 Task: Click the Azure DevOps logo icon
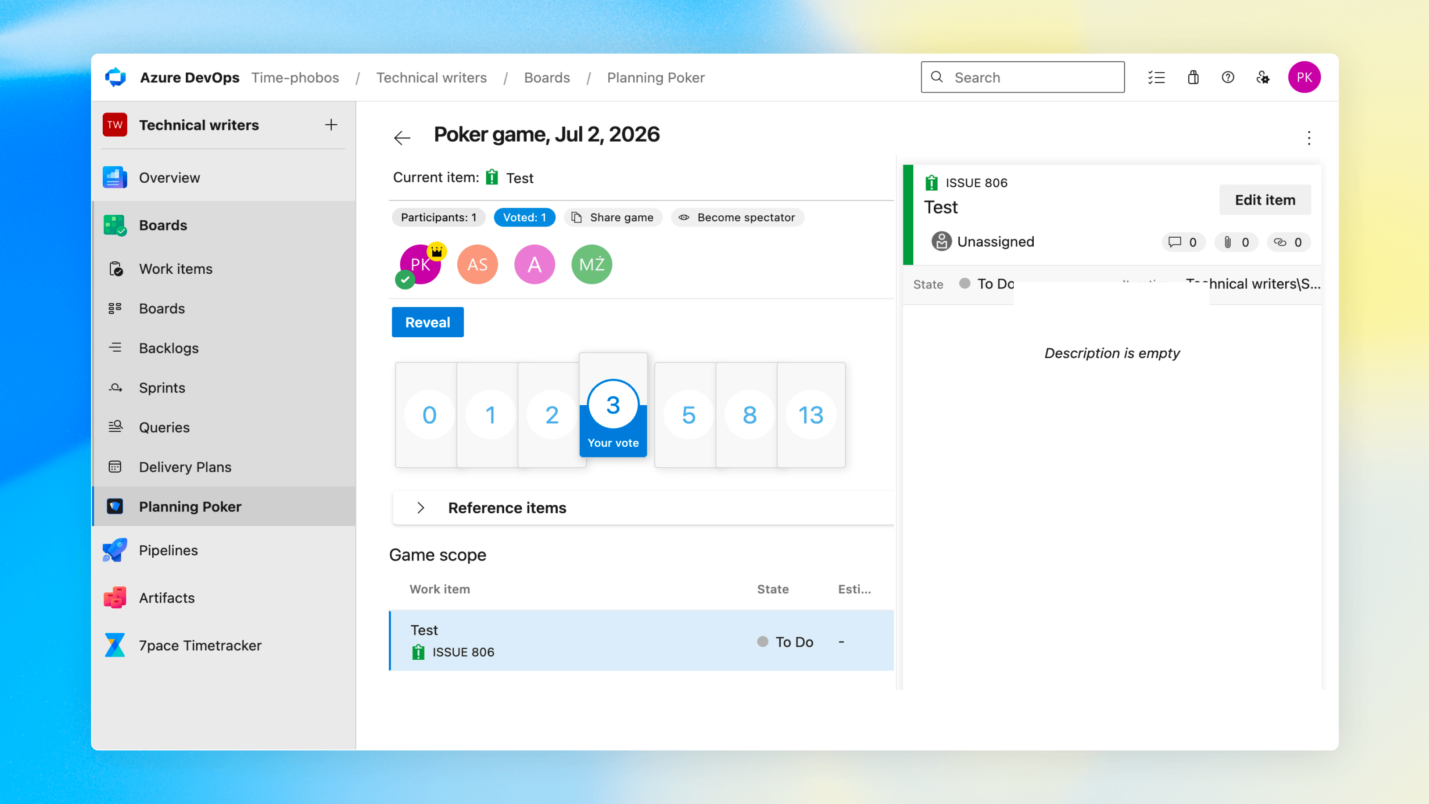(115, 77)
